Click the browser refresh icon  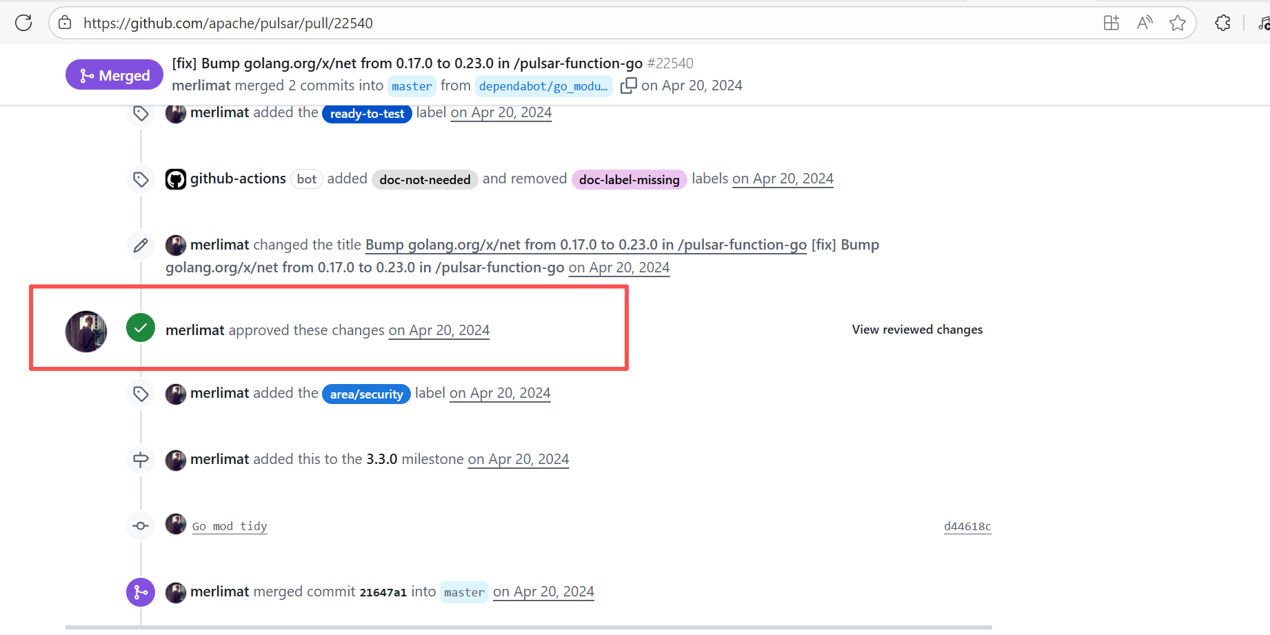click(x=23, y=23)
